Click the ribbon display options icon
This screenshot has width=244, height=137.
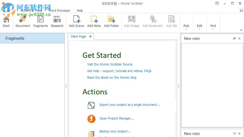tap(217, 3)
